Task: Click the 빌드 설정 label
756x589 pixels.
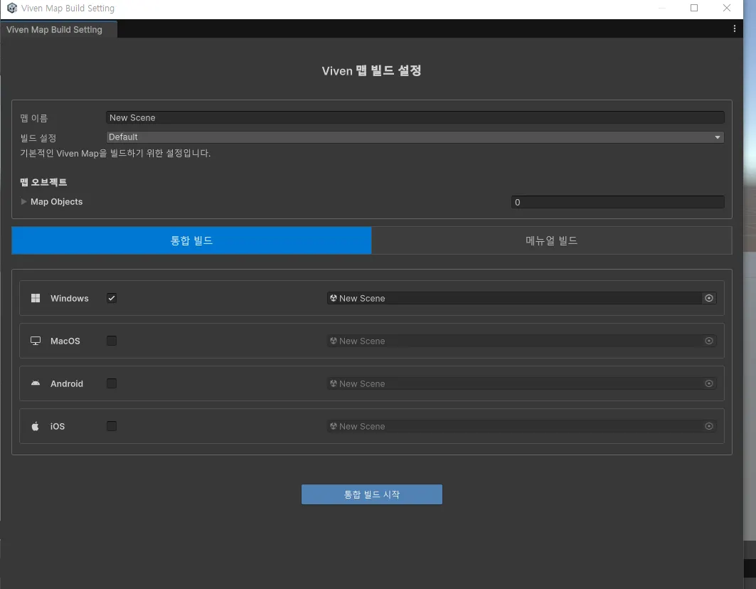Action: (38, 138)
